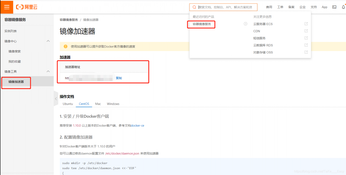Collapse the 镜像工具 section chevron
346x175 pixels.
(x=48, y=71)
